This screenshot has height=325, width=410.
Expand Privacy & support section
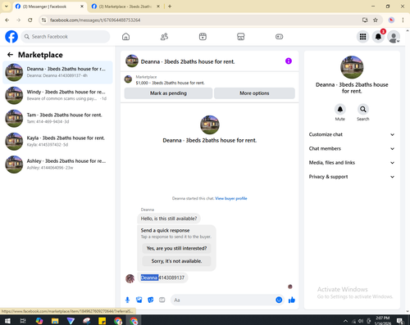tap(352, 177)
